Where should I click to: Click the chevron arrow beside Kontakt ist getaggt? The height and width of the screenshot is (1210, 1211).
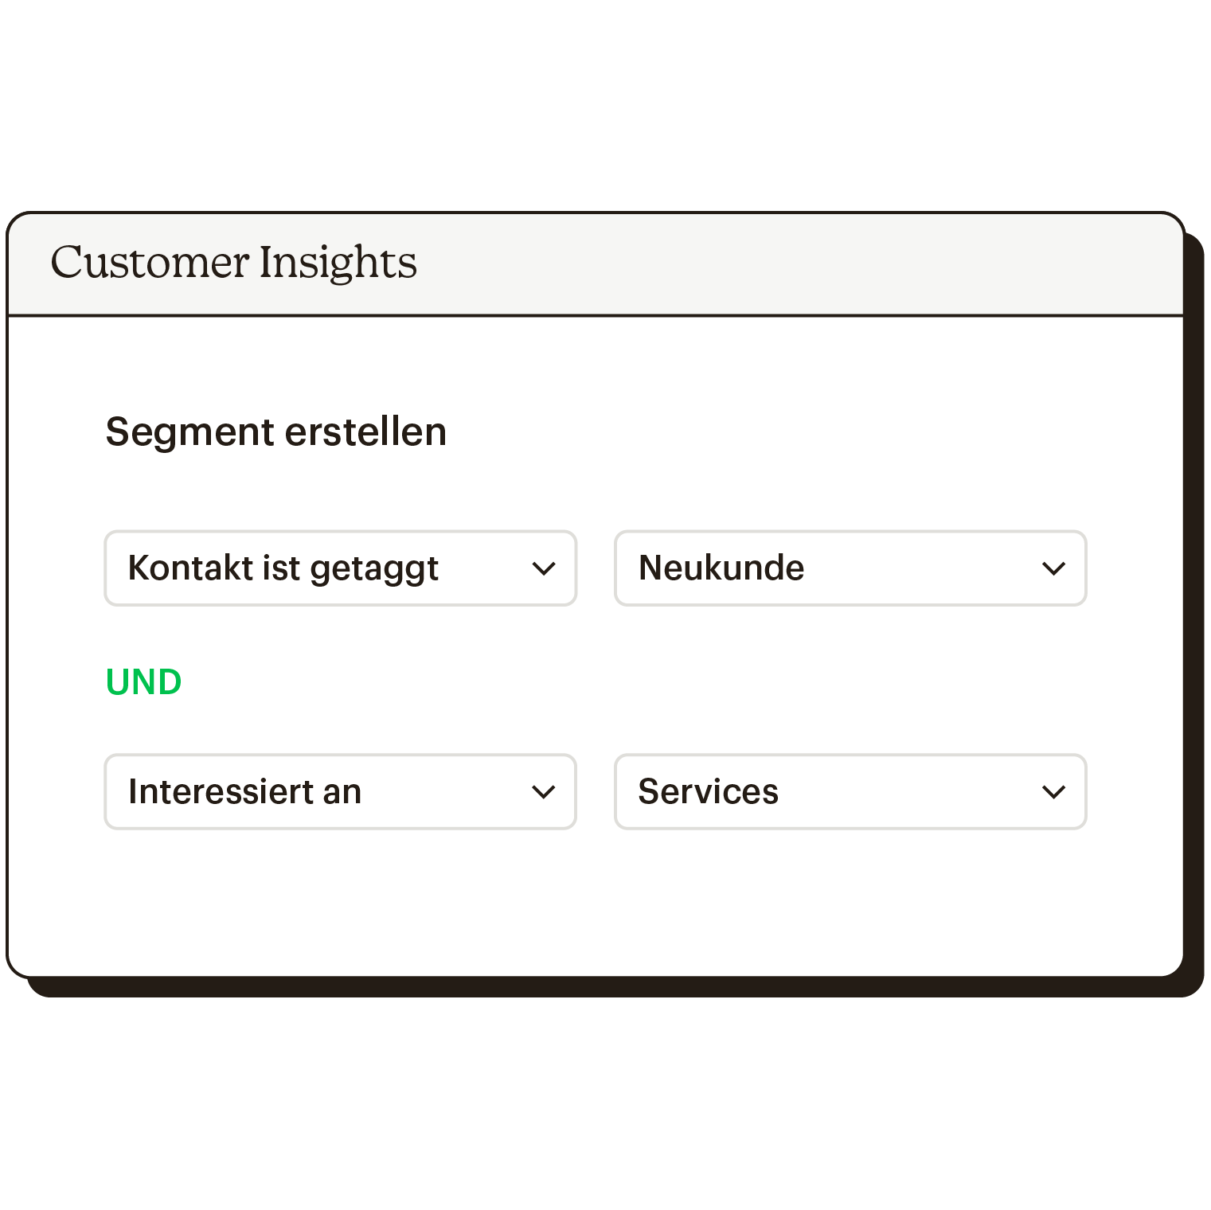543,568
